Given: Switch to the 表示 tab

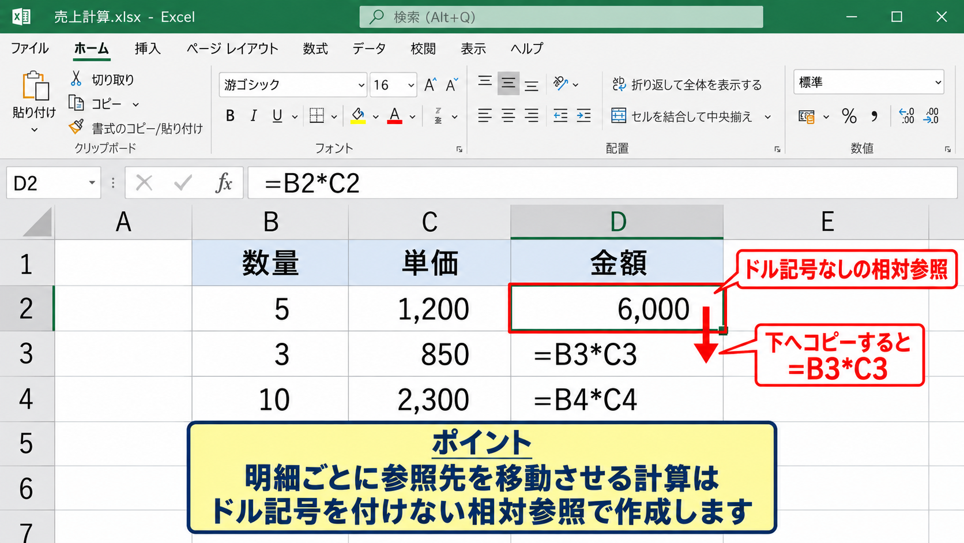Looking at the screenshot, I should tap(473, 48).
